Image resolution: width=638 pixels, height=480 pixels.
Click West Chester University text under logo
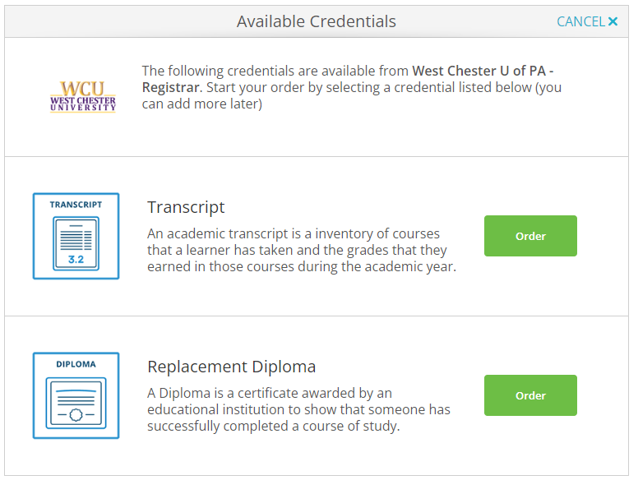tap(83, 104)
